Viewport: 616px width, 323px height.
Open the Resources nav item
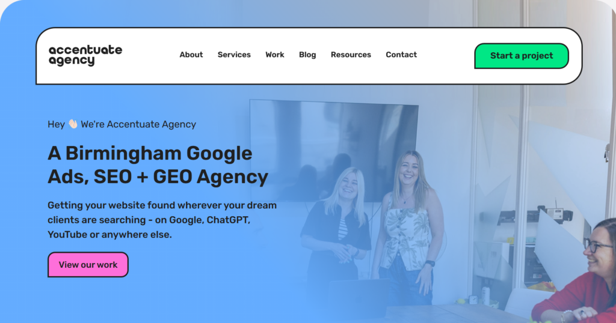tap(351, 55)
